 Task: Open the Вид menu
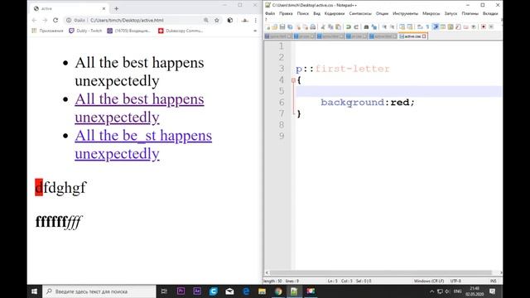click(x=316, y=13)
